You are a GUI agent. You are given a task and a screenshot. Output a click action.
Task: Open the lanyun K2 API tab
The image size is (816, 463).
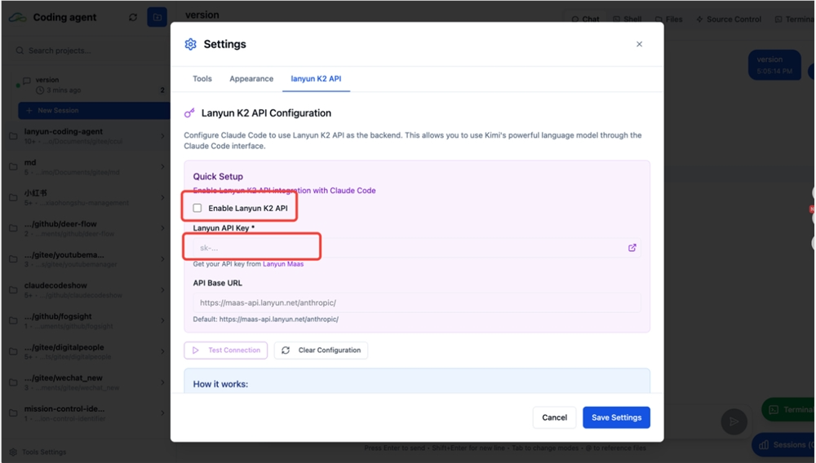pyautogui.click(x=316, y=79)
